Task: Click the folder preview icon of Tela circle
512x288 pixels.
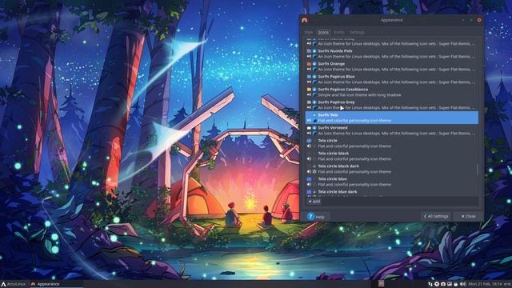Action: click(309, 141)
